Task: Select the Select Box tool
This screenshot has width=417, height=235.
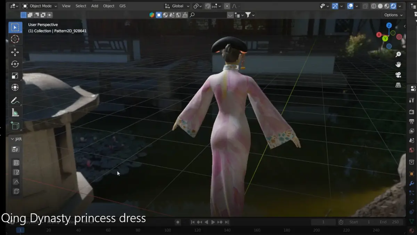Action: point(15,28)
